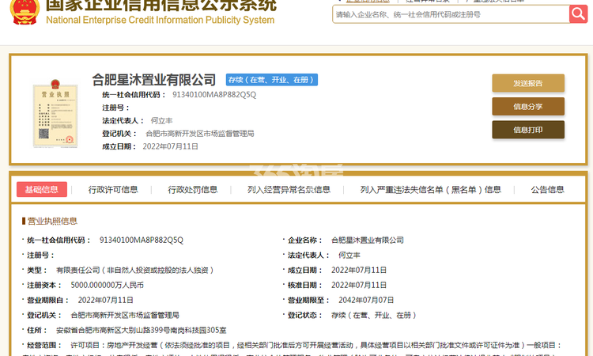Click the National Enterprise Credit Information Publicity System title
The image size is (593, 356).
pyautogui.click(x=160, y=20)
